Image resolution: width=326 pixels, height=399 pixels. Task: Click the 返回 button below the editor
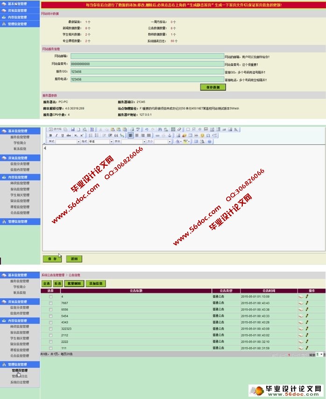pyautogui.click(x=74, y=259)
